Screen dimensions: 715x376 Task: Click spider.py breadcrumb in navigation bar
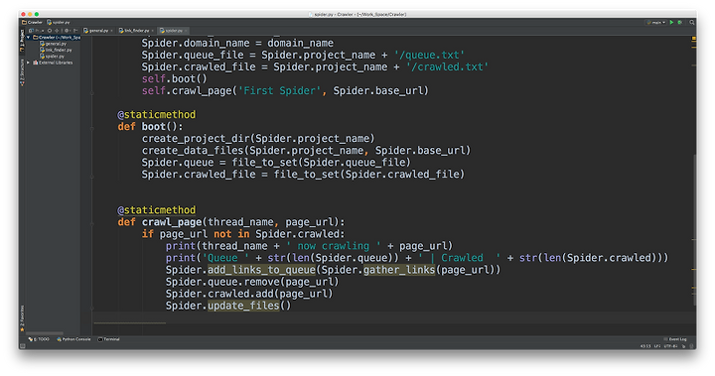59,22
